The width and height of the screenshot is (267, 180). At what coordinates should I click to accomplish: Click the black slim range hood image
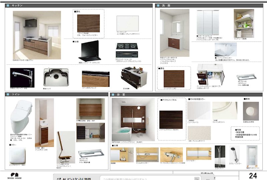pos(90,51)
